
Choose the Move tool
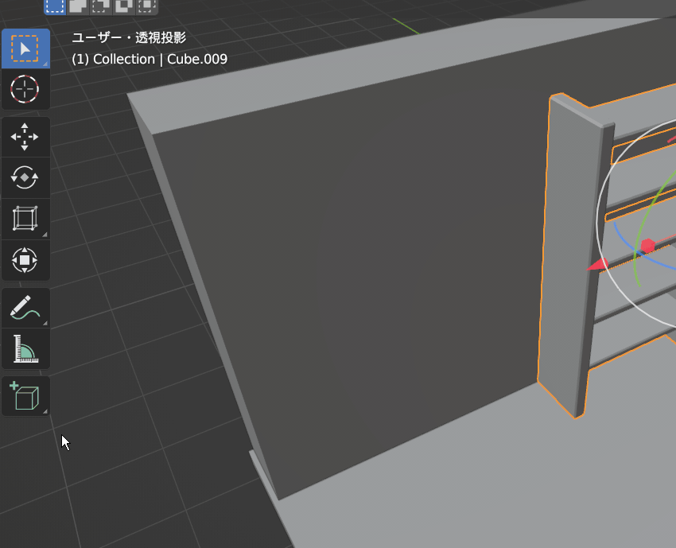pyautogui.click(x=25, y=137)
